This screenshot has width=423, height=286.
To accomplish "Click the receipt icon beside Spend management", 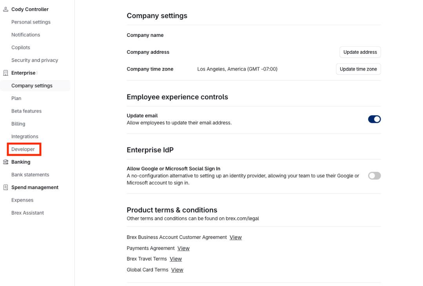I will point(5,188).
